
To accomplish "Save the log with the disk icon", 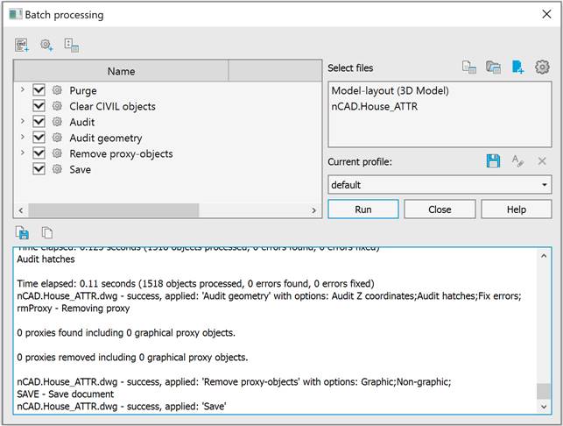I will coord(22,233).
